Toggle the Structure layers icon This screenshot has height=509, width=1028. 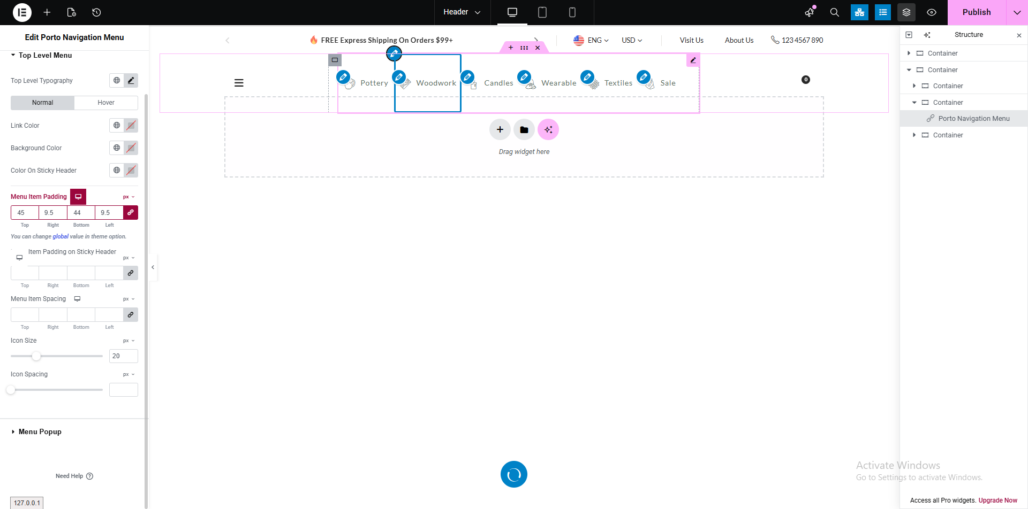click(906, 12)
